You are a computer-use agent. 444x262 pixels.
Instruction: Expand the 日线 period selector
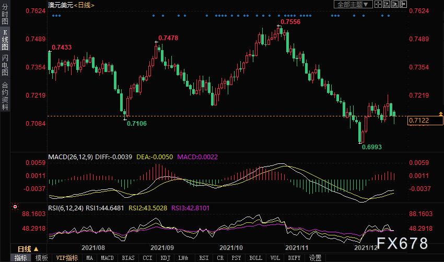[x=26, y=248]
